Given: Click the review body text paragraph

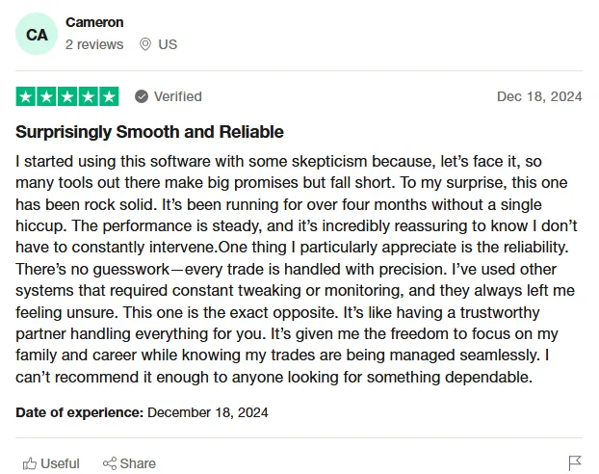Looking at the screenshot, I should coord(296,269).
